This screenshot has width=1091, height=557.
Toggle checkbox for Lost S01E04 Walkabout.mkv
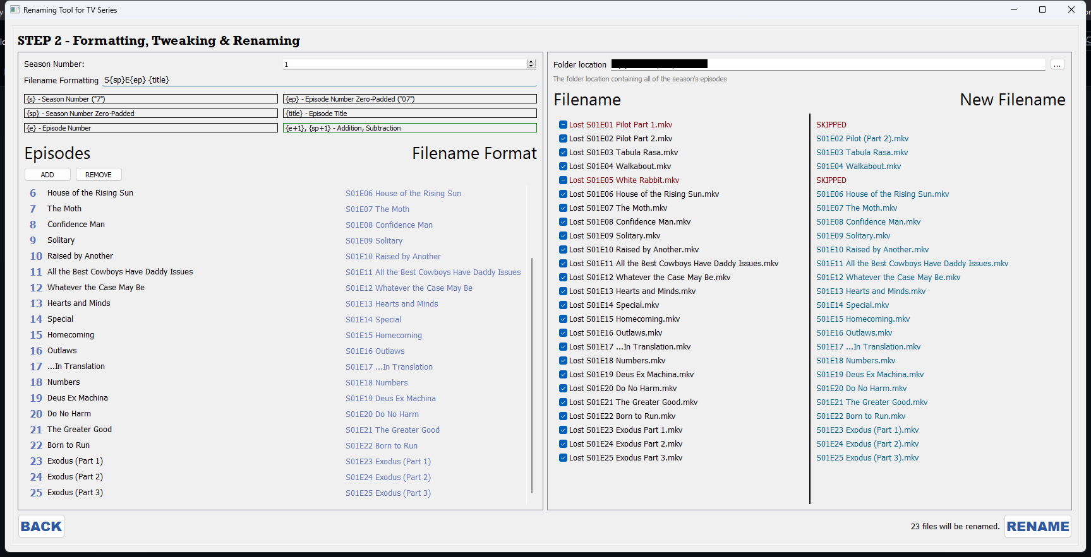coord(563,167)
